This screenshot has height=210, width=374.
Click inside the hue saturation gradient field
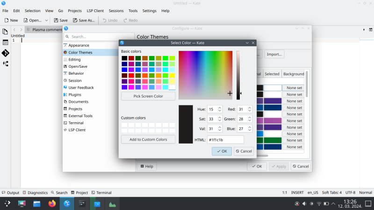click(x=205, y=75)
